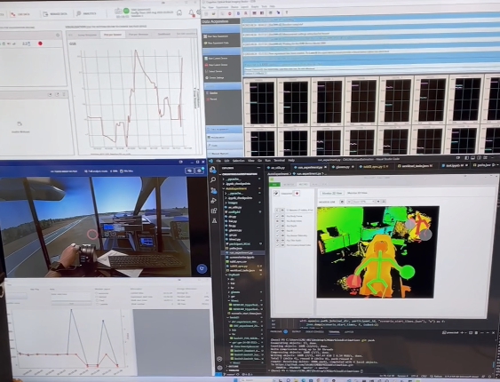This screenshot has height=382, width=500.
Task: Toggle the sixth sensor checkbox in viewer list
Action: click(277, 241)
